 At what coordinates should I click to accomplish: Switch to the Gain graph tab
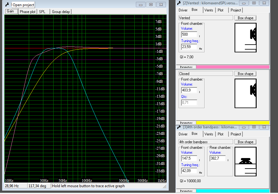[11, 11]
